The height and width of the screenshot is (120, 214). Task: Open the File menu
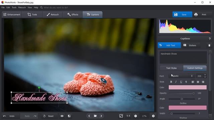(3, 7)
